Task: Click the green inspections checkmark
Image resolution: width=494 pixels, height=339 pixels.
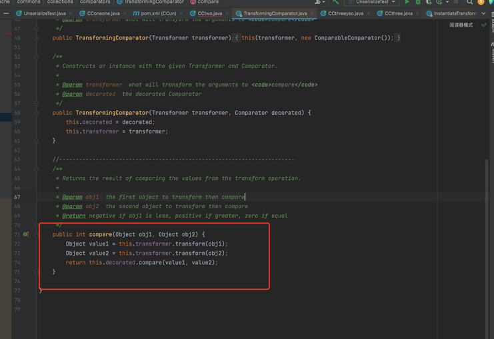Action: (x=483, y=25)
